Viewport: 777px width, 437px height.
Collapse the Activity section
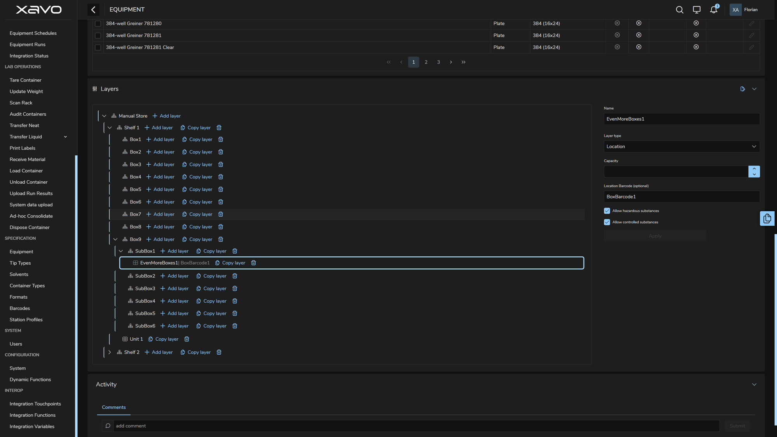click(x=754, y=385)
